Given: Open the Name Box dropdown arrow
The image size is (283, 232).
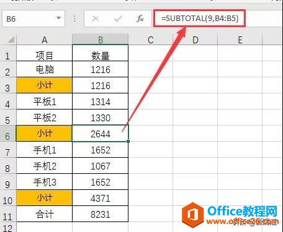Looking at the screenshot, I should 59,18.
